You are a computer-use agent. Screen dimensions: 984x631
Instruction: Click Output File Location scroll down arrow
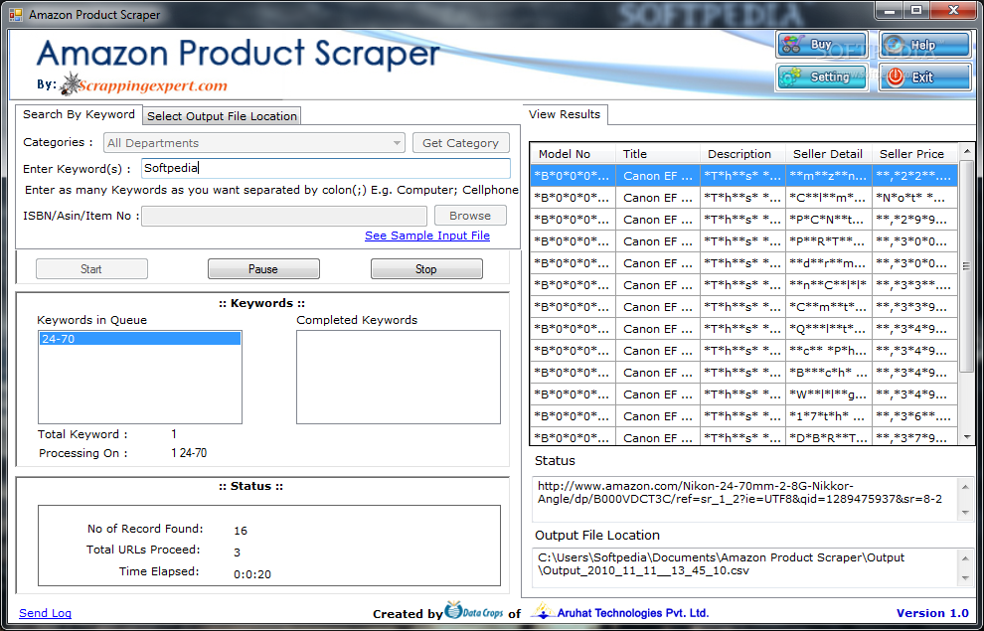965,578
